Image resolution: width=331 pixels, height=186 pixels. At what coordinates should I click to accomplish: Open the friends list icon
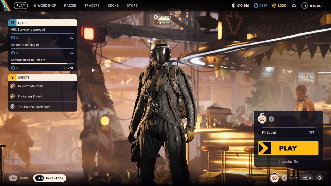tap(306, 178)
